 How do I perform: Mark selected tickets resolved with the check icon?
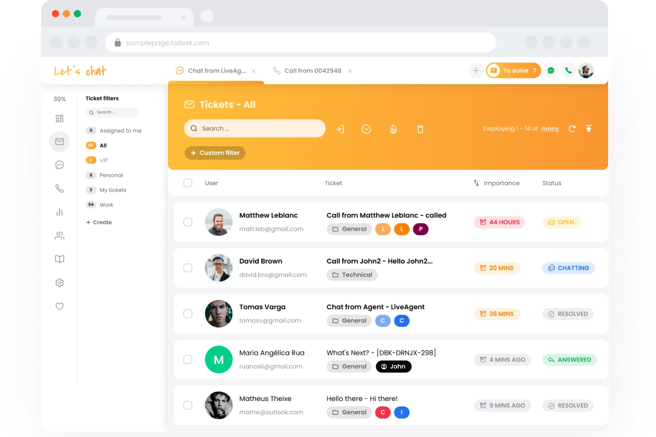click(367, 129)
